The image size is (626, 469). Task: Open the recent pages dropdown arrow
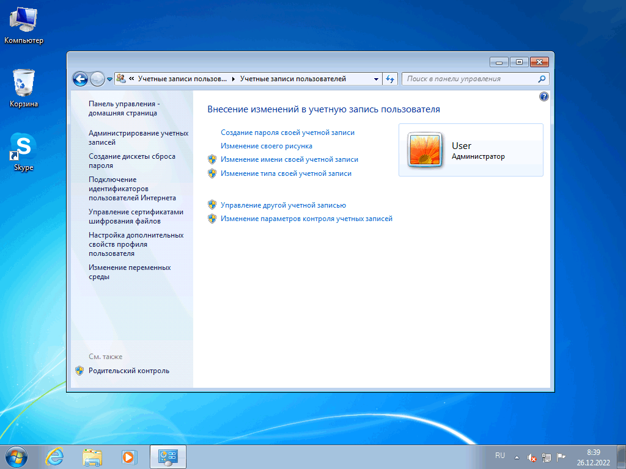click(110, 79)
